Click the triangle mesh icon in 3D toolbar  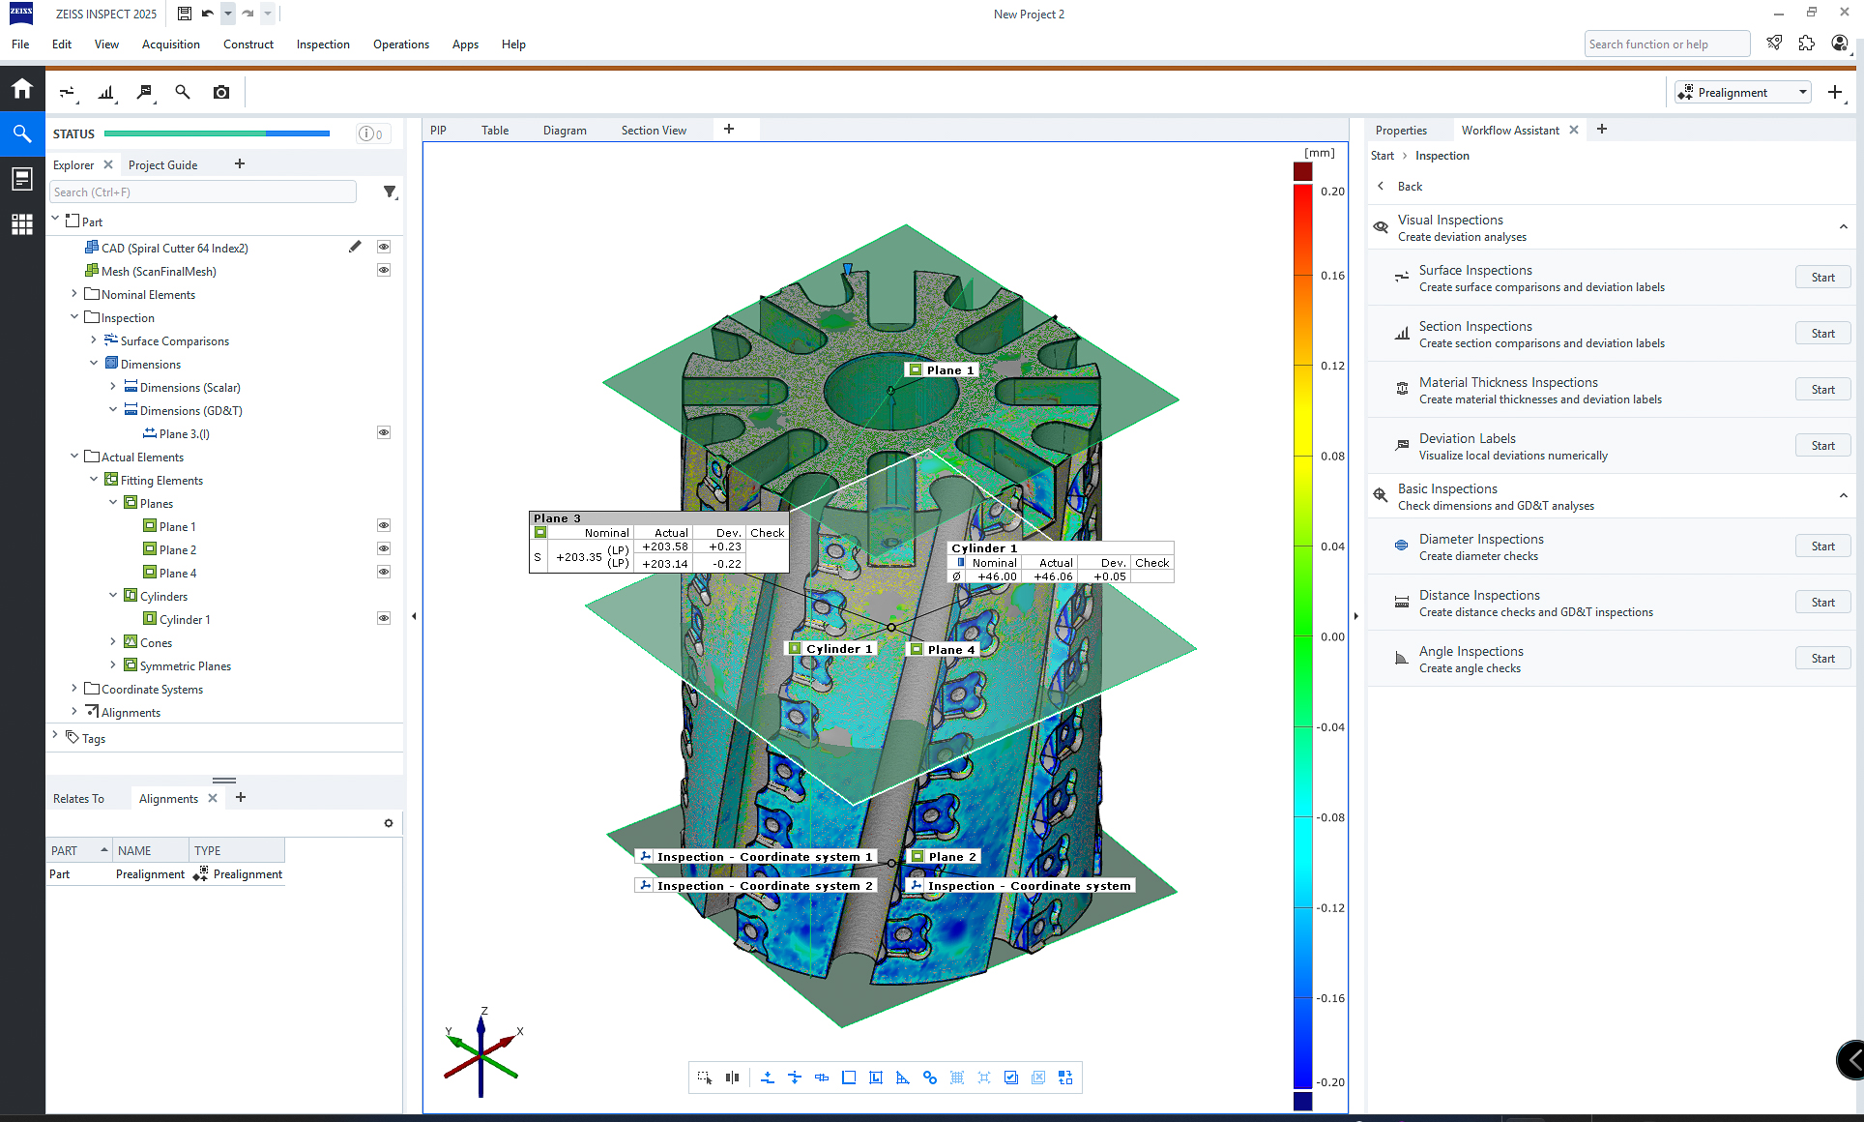click(903, 1078)
